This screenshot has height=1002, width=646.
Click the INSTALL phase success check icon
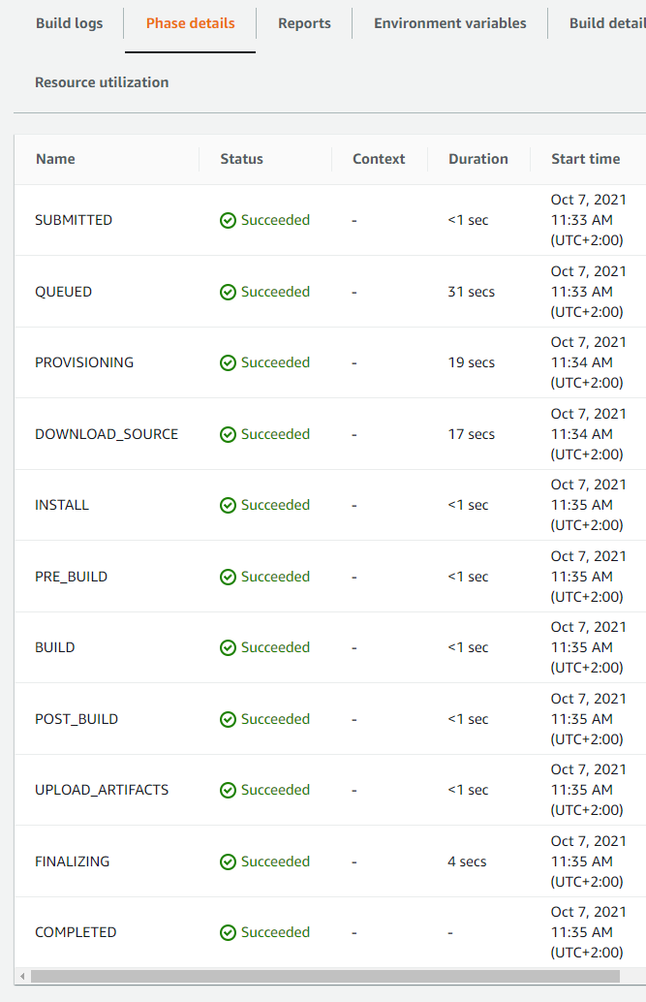coord(229,506)
